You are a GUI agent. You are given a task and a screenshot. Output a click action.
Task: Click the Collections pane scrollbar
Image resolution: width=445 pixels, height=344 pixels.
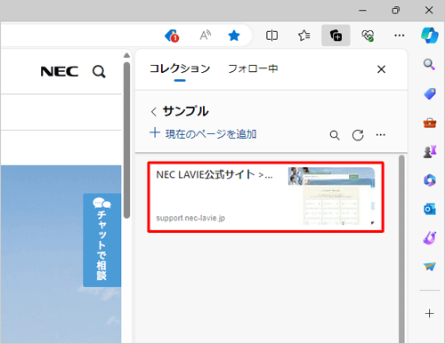pyautogui.click(x=401, y=249)
